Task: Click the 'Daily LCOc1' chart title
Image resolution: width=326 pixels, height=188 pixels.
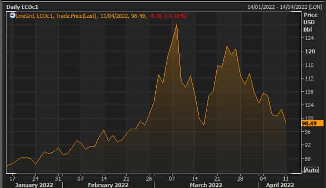Action: click(x=22, y=7)
